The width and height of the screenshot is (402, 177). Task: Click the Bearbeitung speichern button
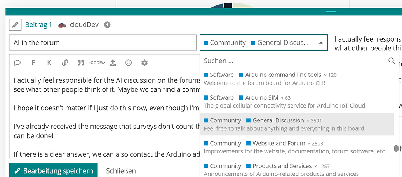tap(54, 171)
